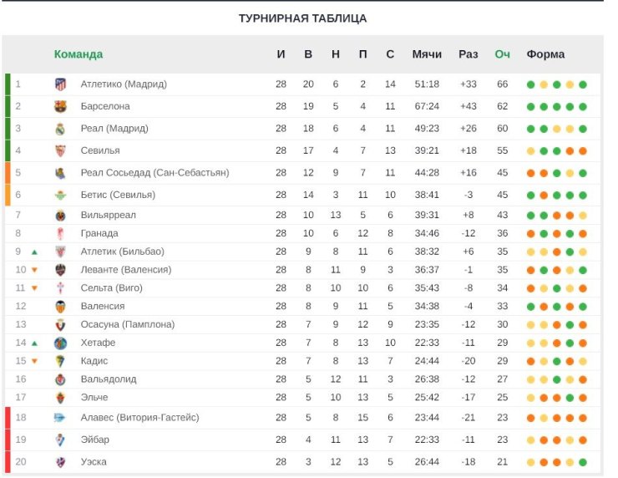Click the Atlético Madrid club crest

pyautogui.click(x=60, y=84)
